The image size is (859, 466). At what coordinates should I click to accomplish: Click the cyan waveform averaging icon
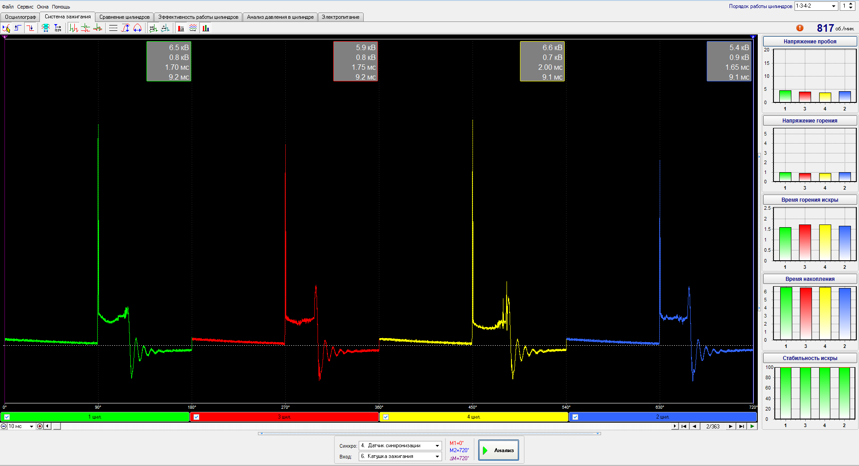point(46,28)
